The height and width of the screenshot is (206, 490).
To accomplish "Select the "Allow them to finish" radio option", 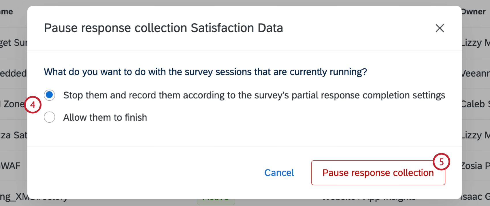I will pos(49,117).
